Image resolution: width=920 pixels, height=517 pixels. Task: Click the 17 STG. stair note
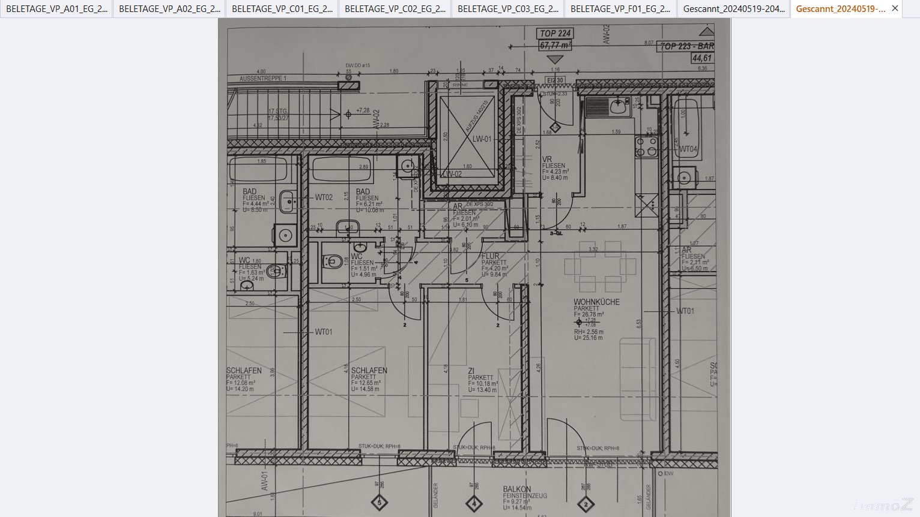278,112
